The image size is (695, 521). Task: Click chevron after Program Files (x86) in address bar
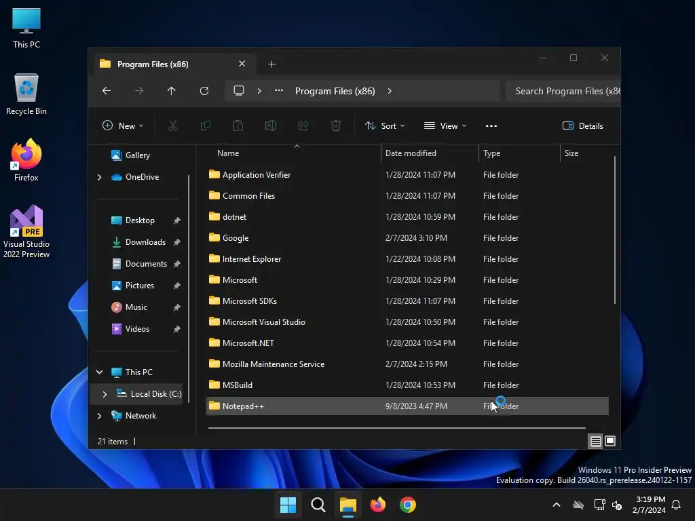390,91
